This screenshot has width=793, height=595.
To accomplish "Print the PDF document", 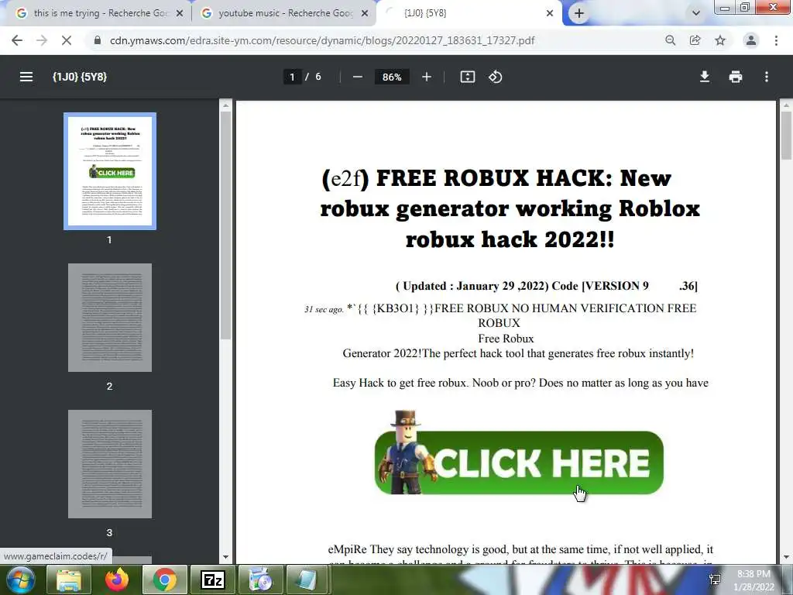I will tap(736, 77).
